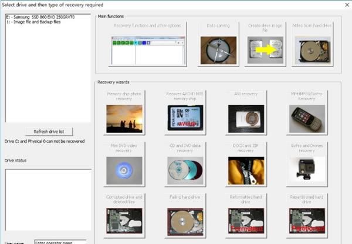
Task: Start Recover AVCHD MTS memory chip wizard
Action: tap(185, 113)
